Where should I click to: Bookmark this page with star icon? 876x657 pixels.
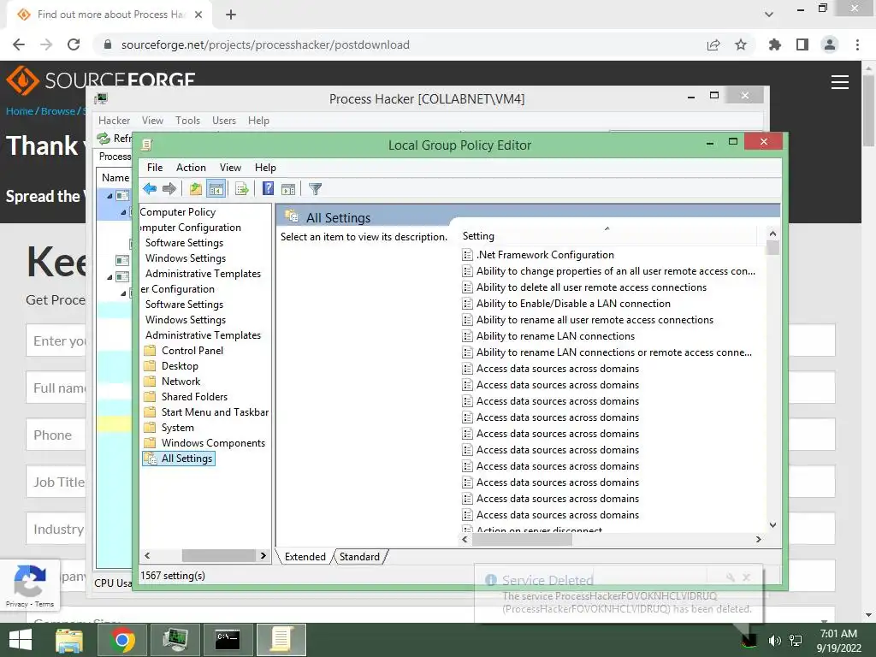[x=741, y=44]
